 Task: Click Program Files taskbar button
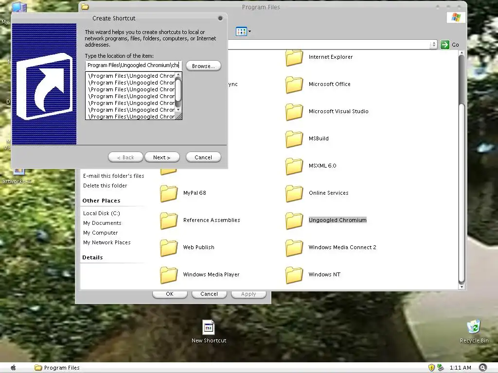(x=57, y=368)
